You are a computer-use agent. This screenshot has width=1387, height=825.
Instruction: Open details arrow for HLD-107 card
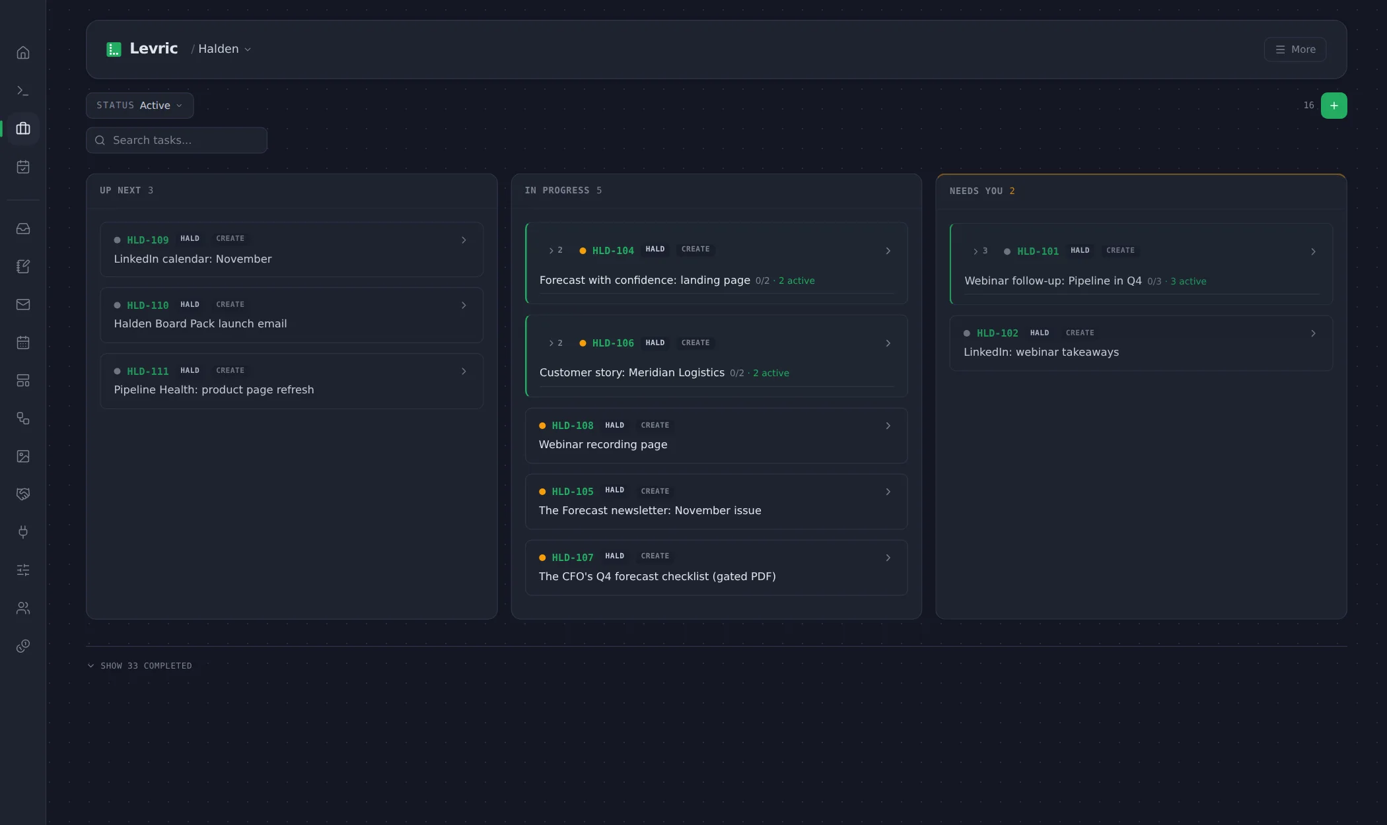[888, 558]
